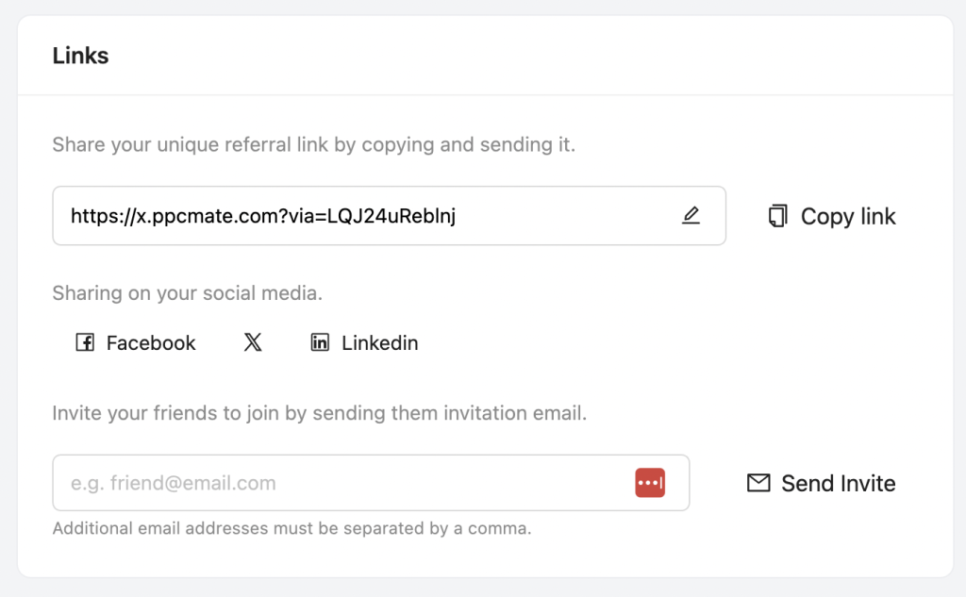Screen dimensions: 966x597
Task: Click the Links section heading
Action: [80, 56]
